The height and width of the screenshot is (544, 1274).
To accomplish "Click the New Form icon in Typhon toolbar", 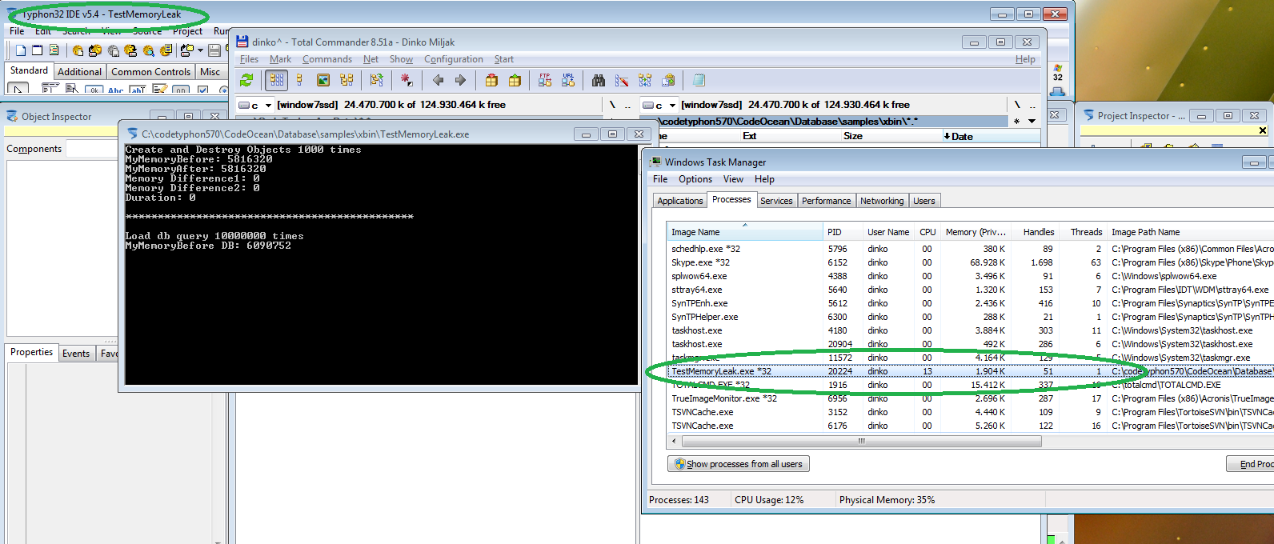I will (37, 50).
